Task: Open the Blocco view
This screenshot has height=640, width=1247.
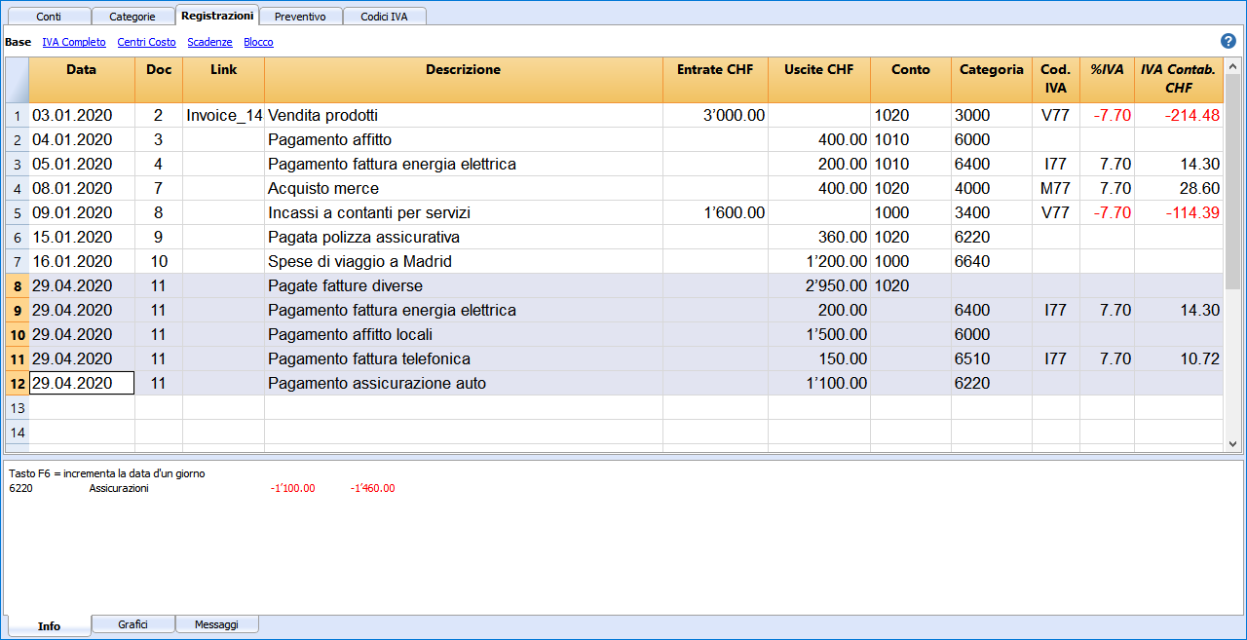Action: pos(258,42)
